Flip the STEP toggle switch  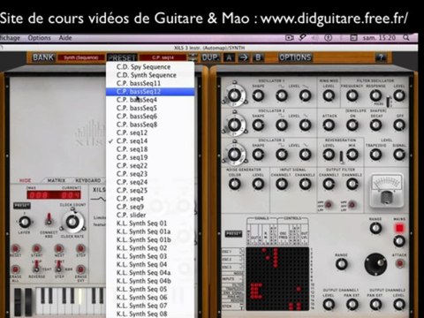(59, 266)
